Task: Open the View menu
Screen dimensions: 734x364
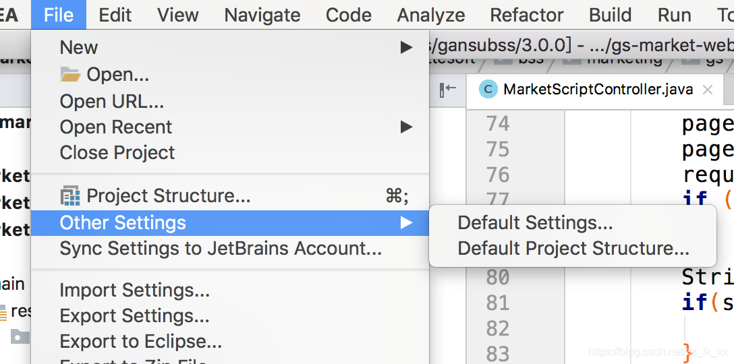Action: click(178, 15)
